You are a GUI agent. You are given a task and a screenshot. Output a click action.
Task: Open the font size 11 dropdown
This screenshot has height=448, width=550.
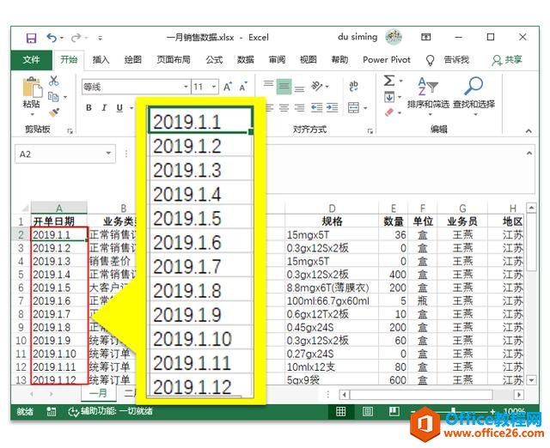point(214,87)
